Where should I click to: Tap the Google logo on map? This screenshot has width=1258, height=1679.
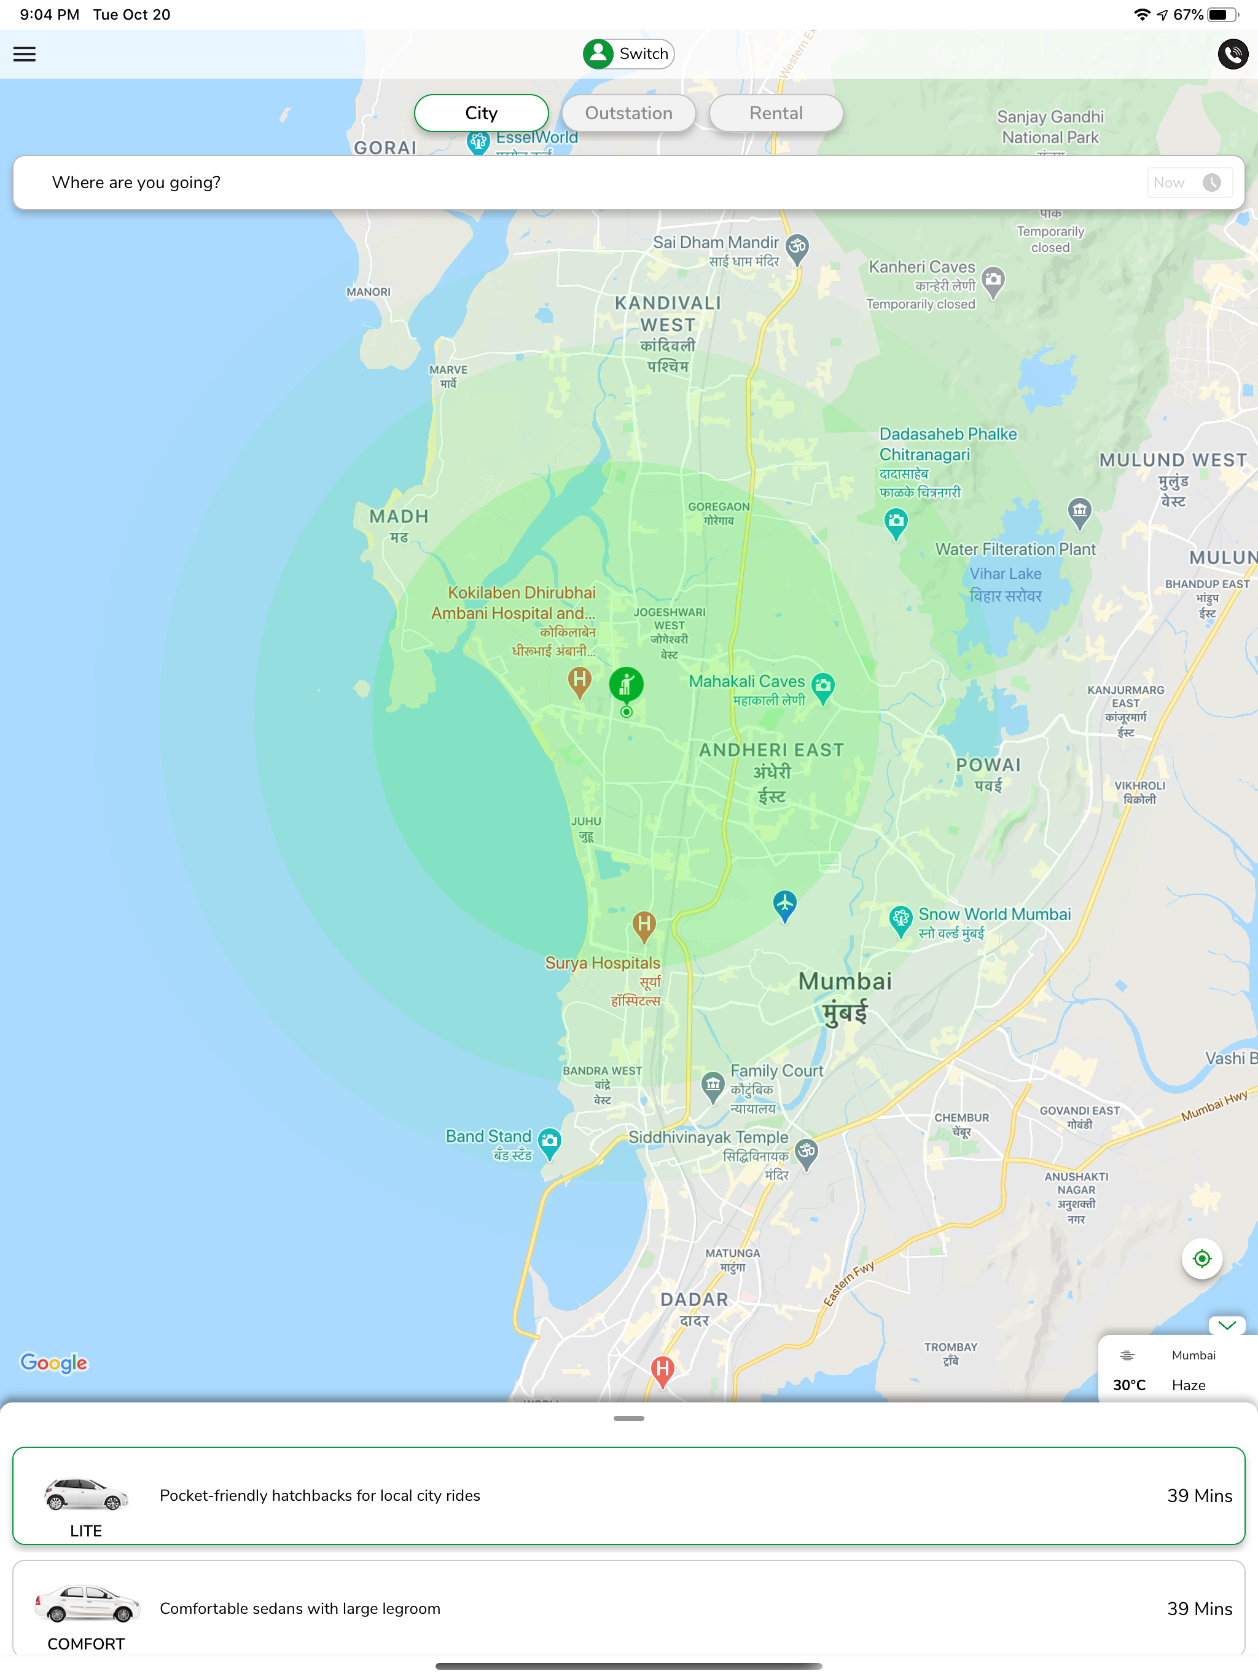[54, 1363]
